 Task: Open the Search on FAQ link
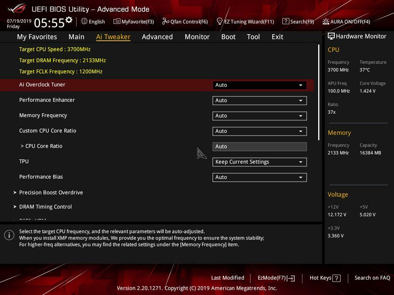[x=372, y=278]
